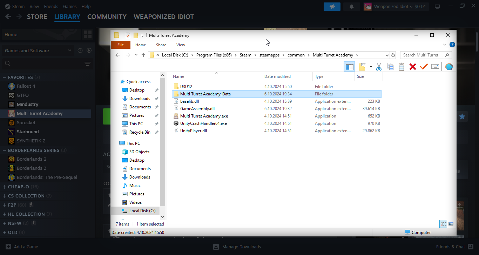The image size is (479, 255).
Task: Open the Steam menu in Steam
Action: 15,6
